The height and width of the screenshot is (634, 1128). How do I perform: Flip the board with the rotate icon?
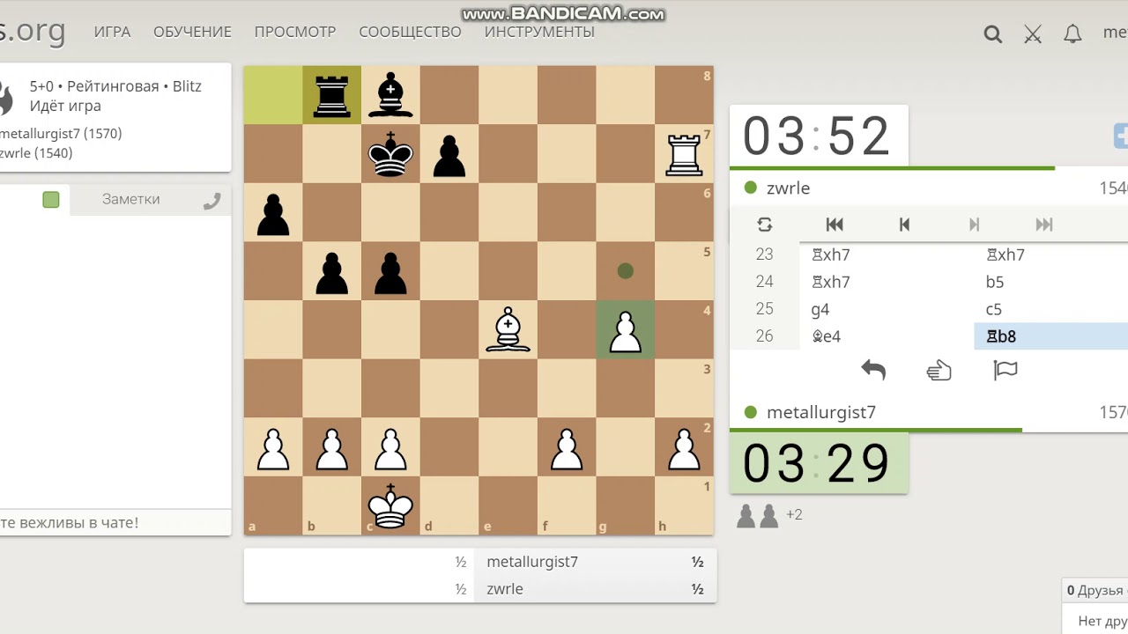point(765,225)
